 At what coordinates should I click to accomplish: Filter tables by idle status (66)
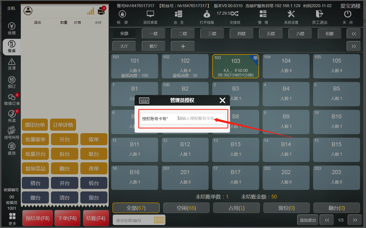[x=186, y=208]
